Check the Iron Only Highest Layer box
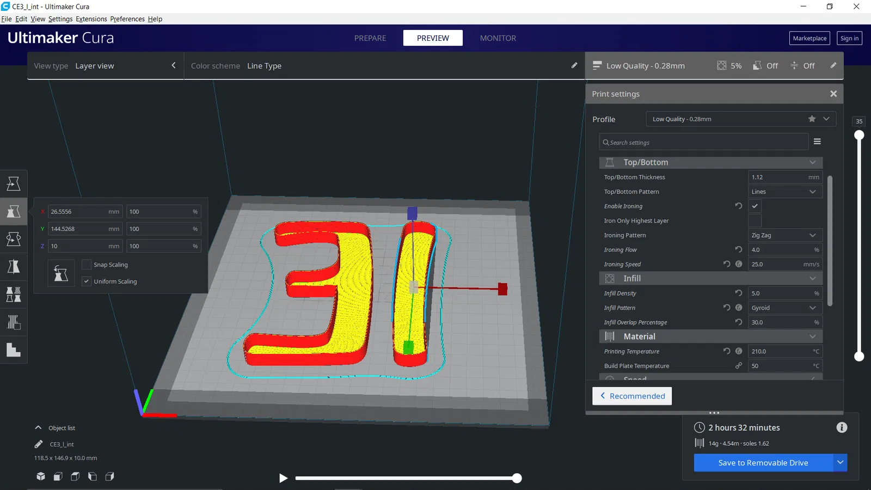Image resolution: width=871 pixels, height=490 pixels. point(755,220)
